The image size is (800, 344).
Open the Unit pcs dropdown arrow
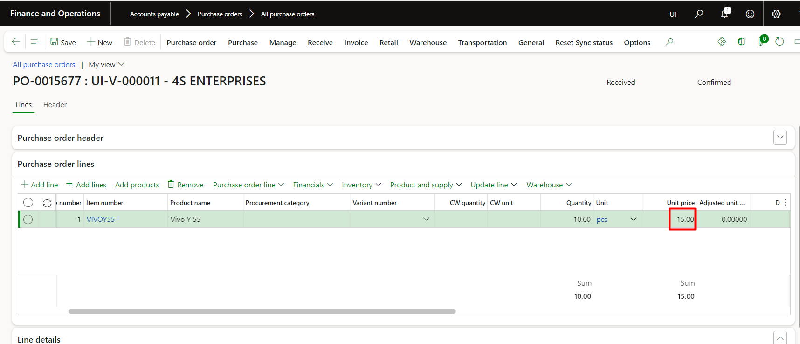pos(633,220)
